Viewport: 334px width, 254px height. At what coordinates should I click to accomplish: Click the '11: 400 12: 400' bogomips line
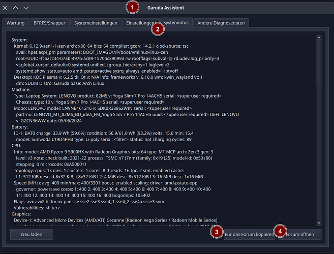(x=83, y=196)
